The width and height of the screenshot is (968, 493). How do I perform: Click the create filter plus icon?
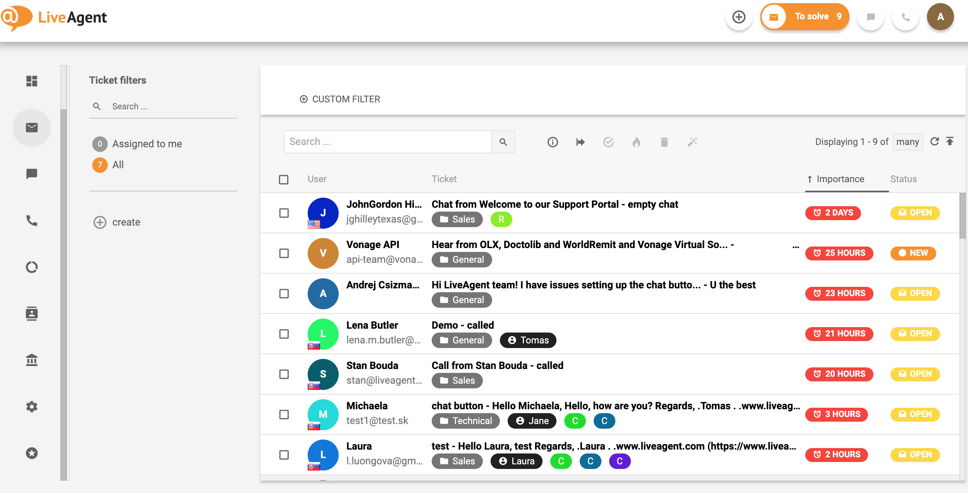pyautogui.click(x=100, y=222)
